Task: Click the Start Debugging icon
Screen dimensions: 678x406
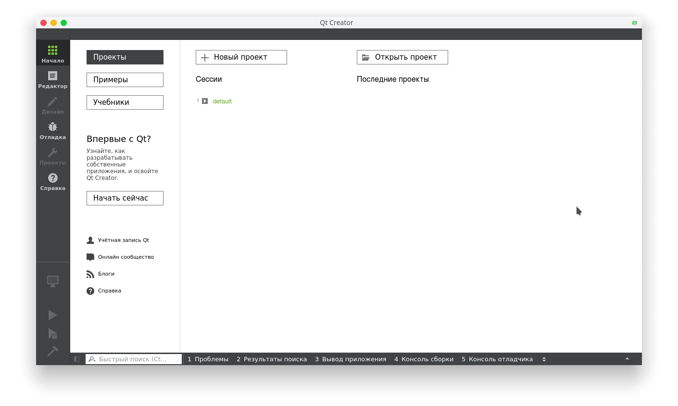Action: pos(53,333)
